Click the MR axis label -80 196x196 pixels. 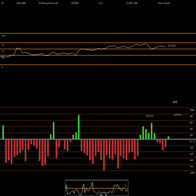191,167
